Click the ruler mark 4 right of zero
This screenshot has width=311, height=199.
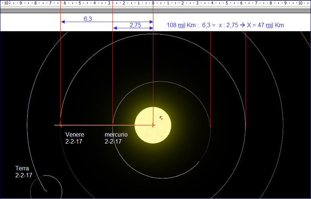coord(212,3)
